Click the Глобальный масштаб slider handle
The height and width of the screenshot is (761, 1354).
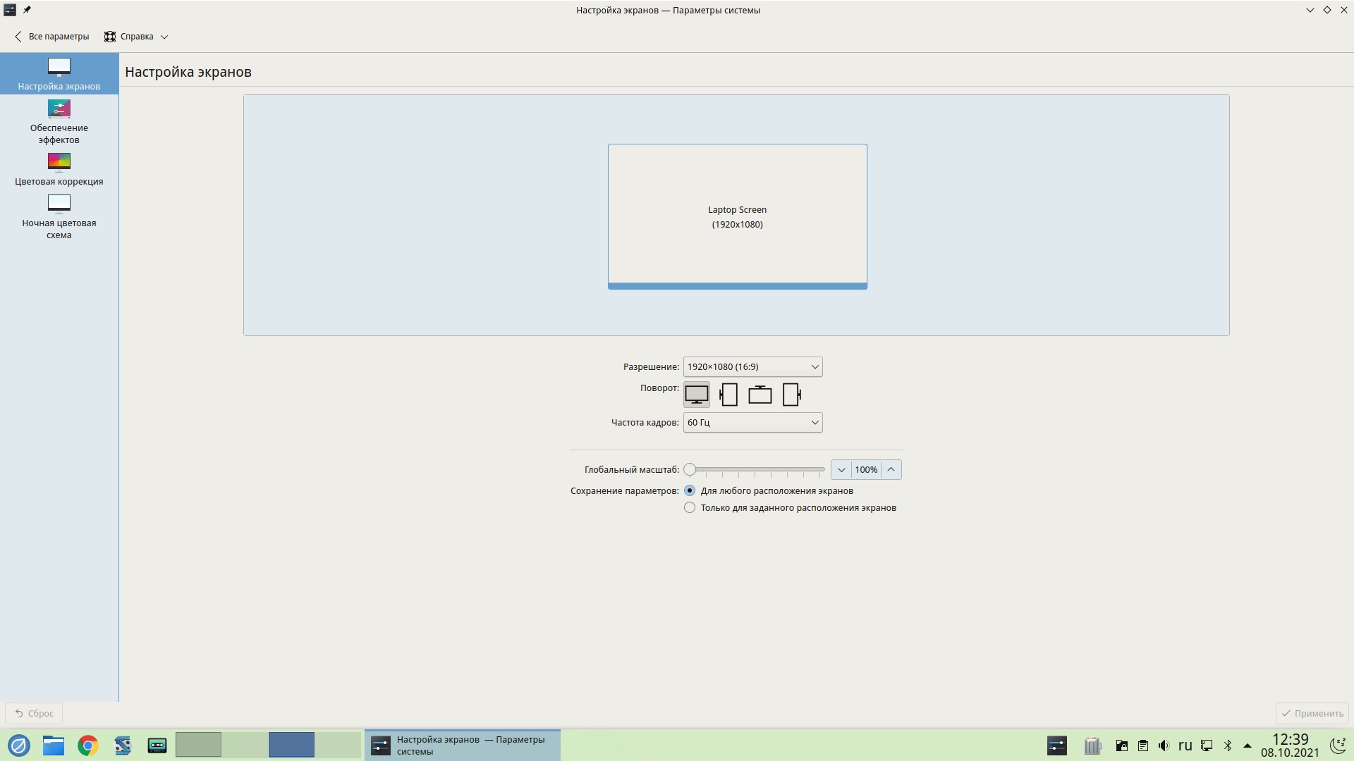tap(690, 469)
